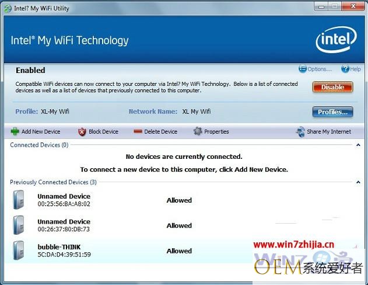The image size is (368, 285).
Task: Disable My WiFi with the orange button
Action: coord(332,87)
